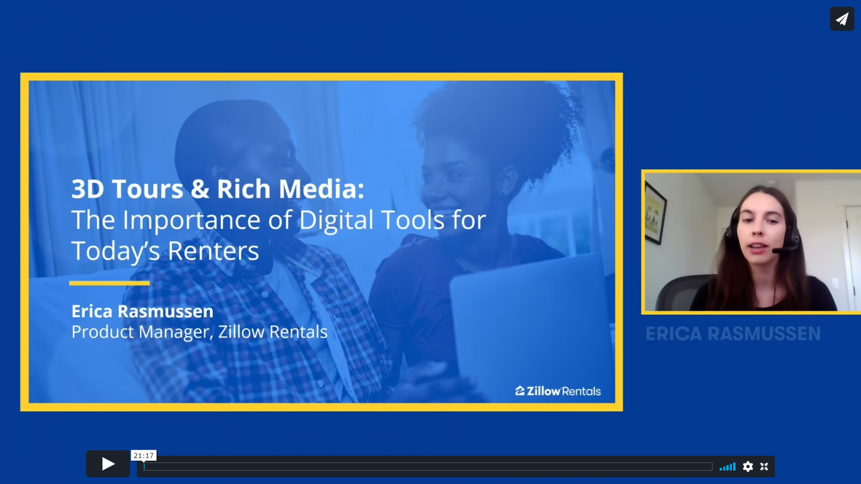The width and height of the screenshot is (861, 484).
Task: Click the "3D Tours & Rich Media:" slide title
Action: point(218,189)
